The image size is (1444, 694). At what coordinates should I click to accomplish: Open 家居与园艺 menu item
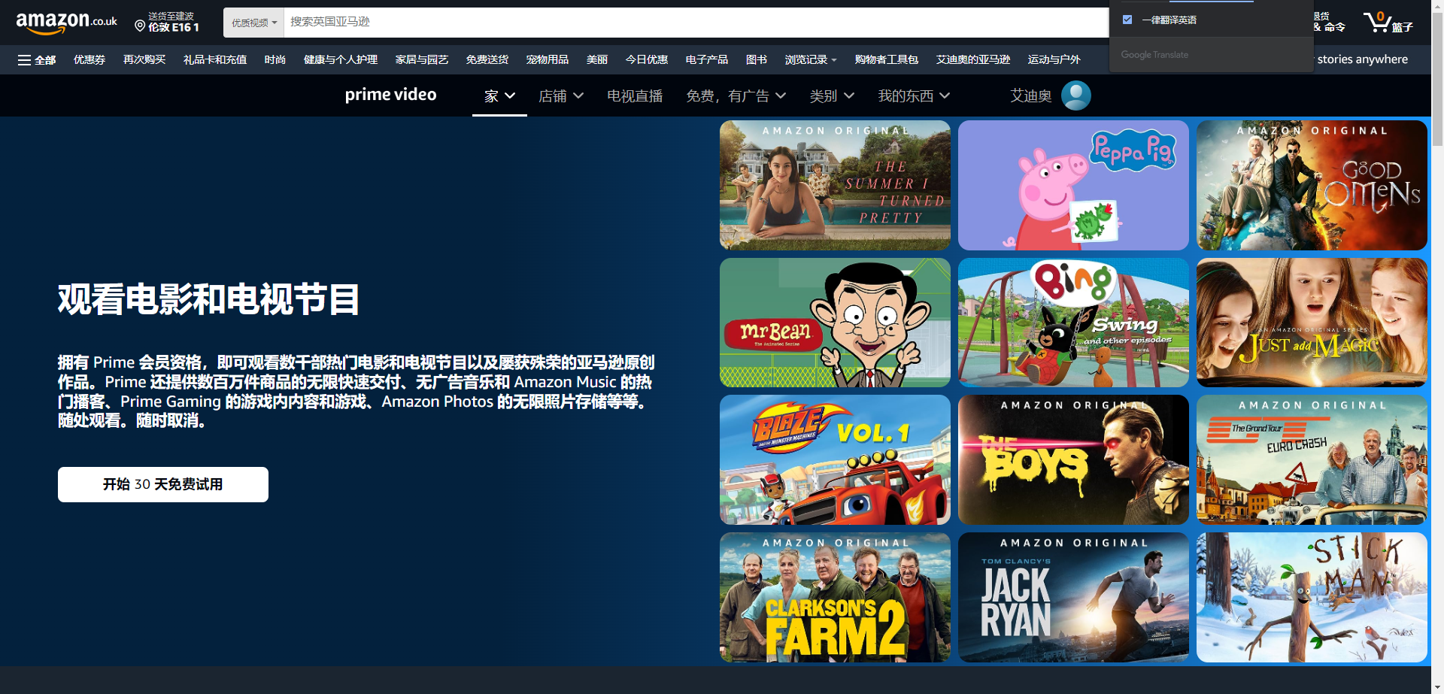click(422, 59)
